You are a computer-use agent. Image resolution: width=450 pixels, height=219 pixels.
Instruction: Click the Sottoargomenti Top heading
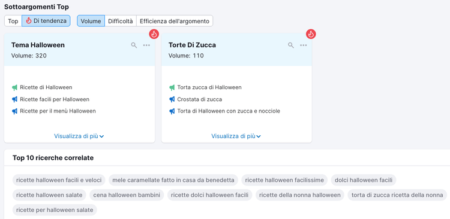[x=37, y=7]
